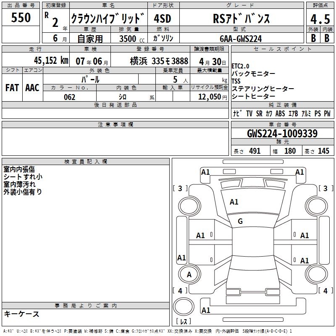This screenshot has width=336, height=336.
Task: Click the height value 145
Action: [323, 151]
